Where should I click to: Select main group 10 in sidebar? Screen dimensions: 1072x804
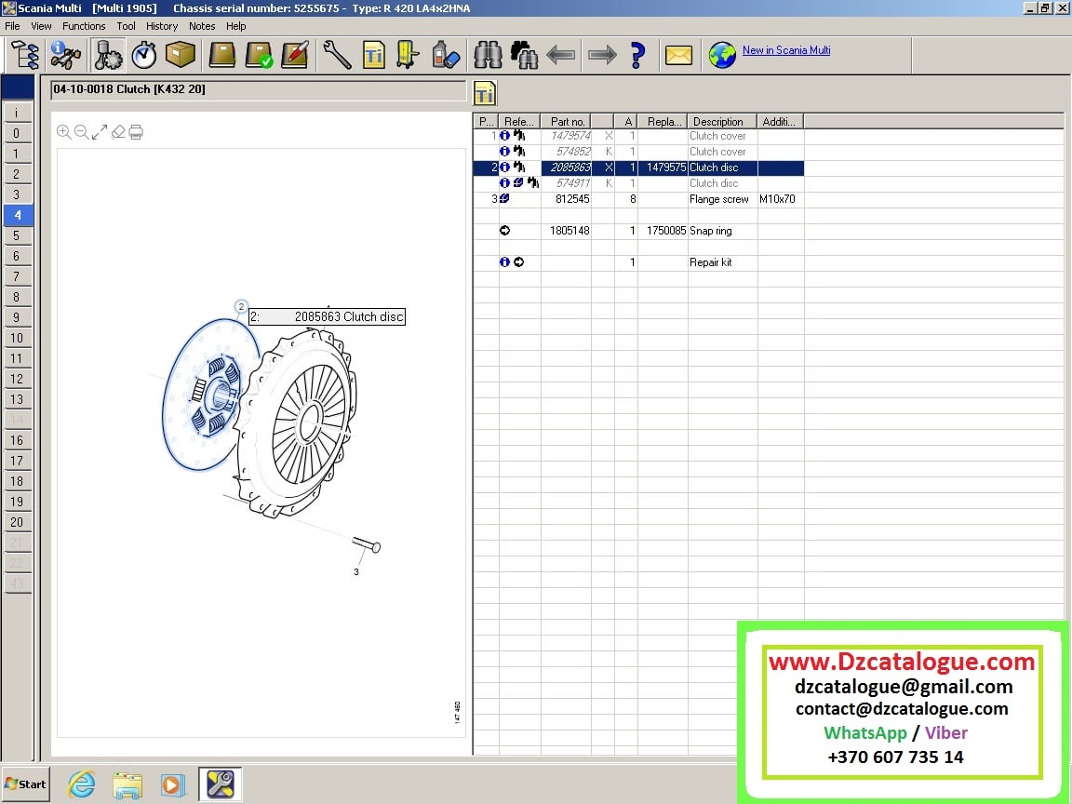pos(17,338)
